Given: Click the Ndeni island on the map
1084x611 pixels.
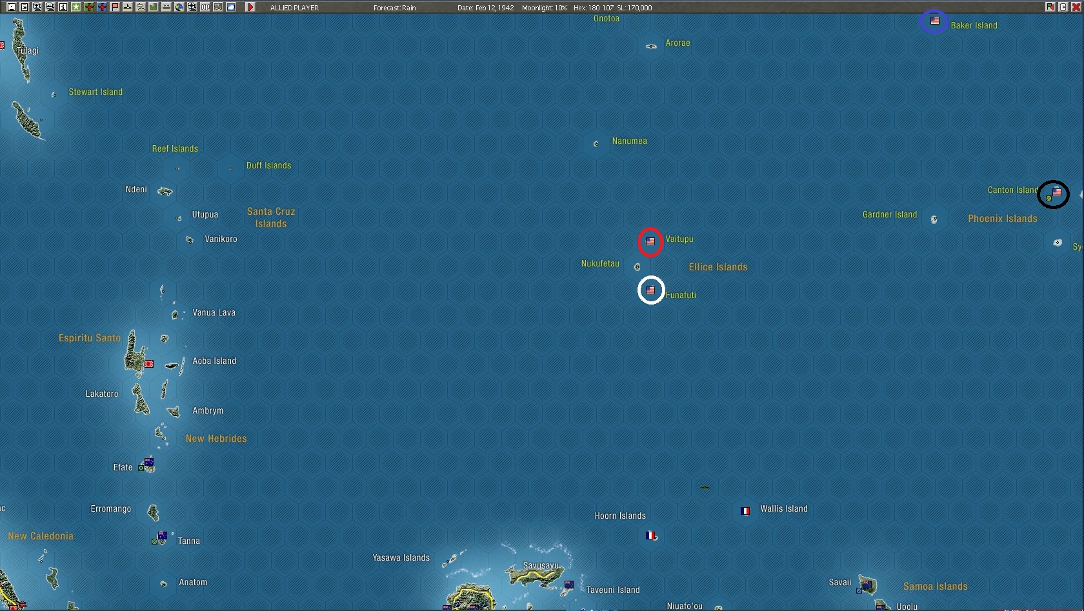Looking at the screenshot, I should click(x=165, y=191).
